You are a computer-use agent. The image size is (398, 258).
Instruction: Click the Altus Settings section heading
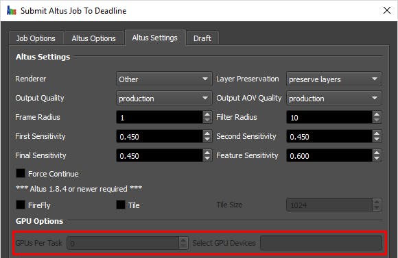(43, 57)
